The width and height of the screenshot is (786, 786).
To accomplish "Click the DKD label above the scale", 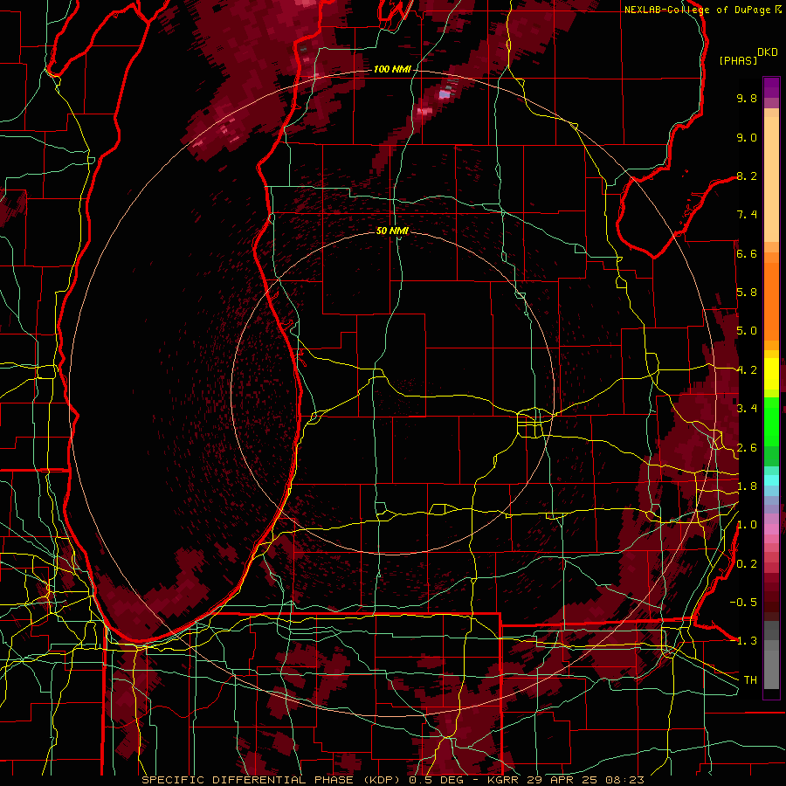I will [768, 52].
